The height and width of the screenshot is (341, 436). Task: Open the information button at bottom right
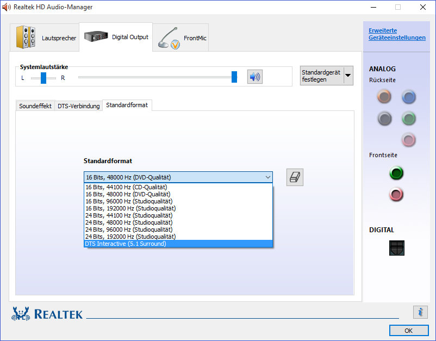(x=420, y=312)
